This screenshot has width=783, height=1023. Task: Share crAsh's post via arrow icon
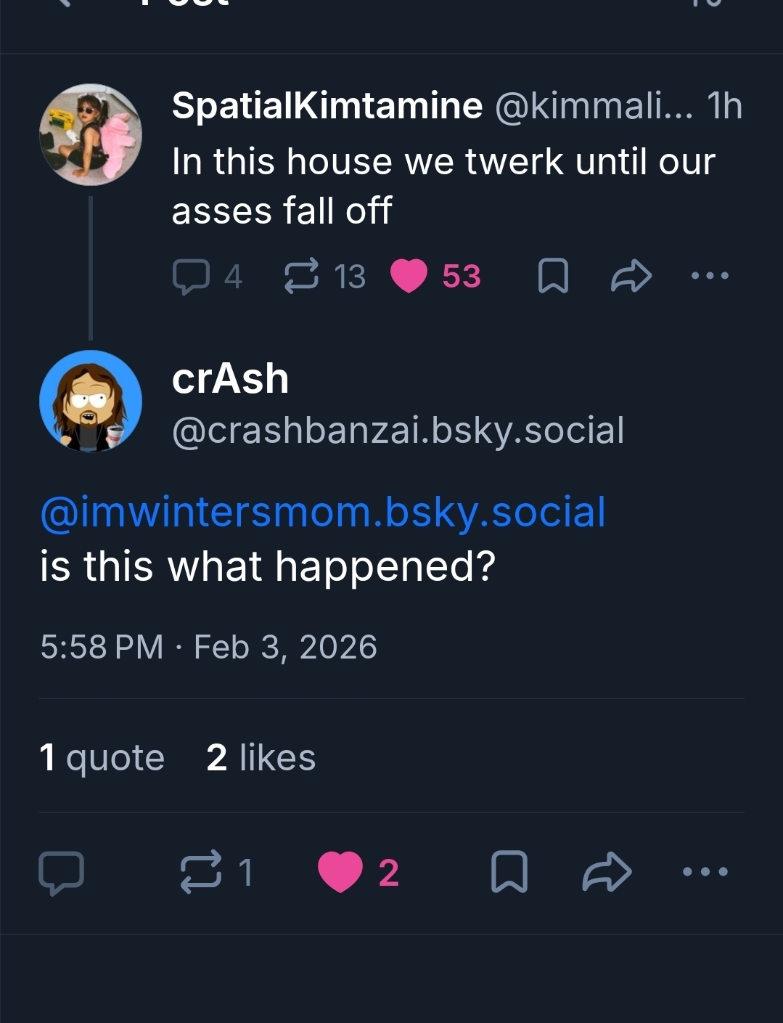(607, 872)
